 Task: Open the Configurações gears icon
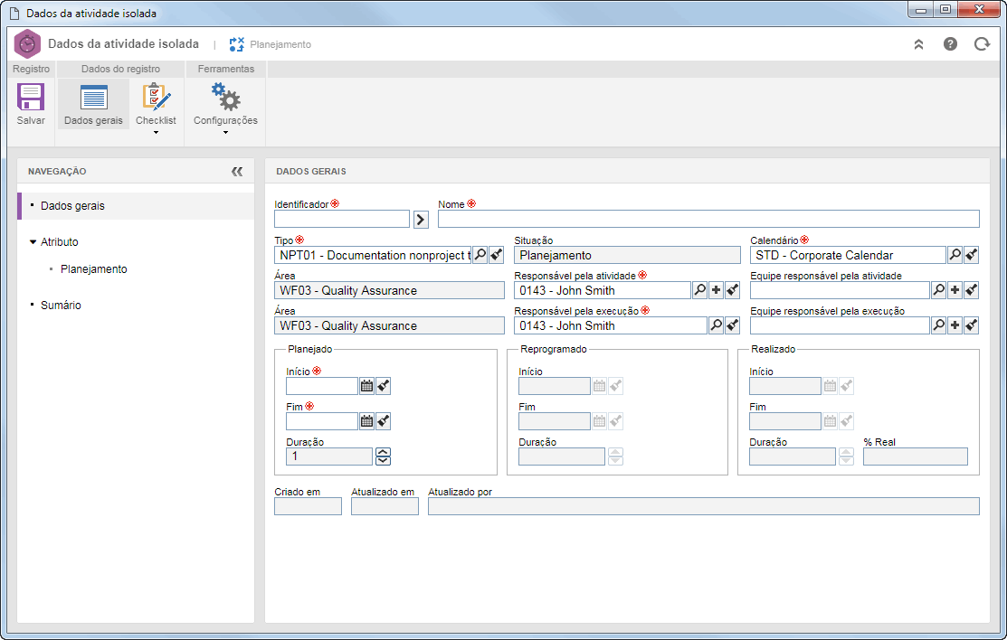(225, 97)
